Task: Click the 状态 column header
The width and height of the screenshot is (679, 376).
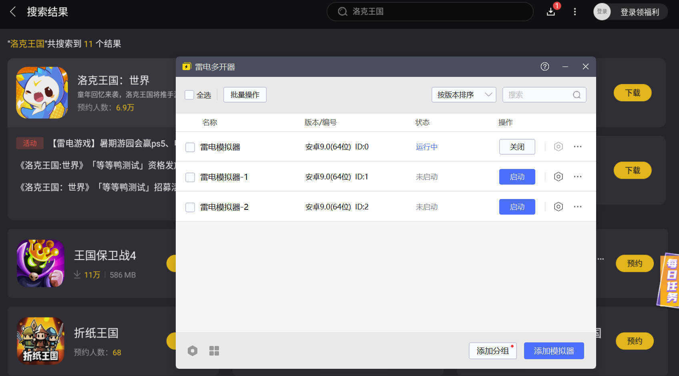Action: click(422, 123)
